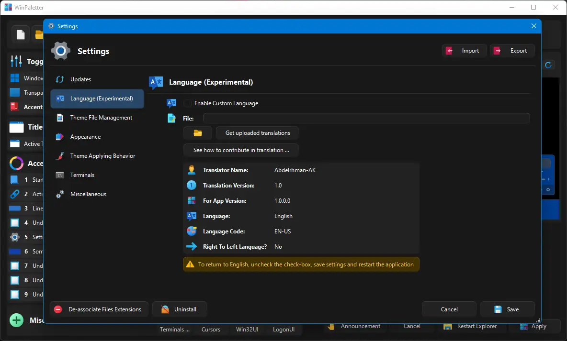Image resolution: width=567 pixels, height=341 pixels.
Task: Click the green plus icon in WinPaletter
Action: tap(16, 320)
